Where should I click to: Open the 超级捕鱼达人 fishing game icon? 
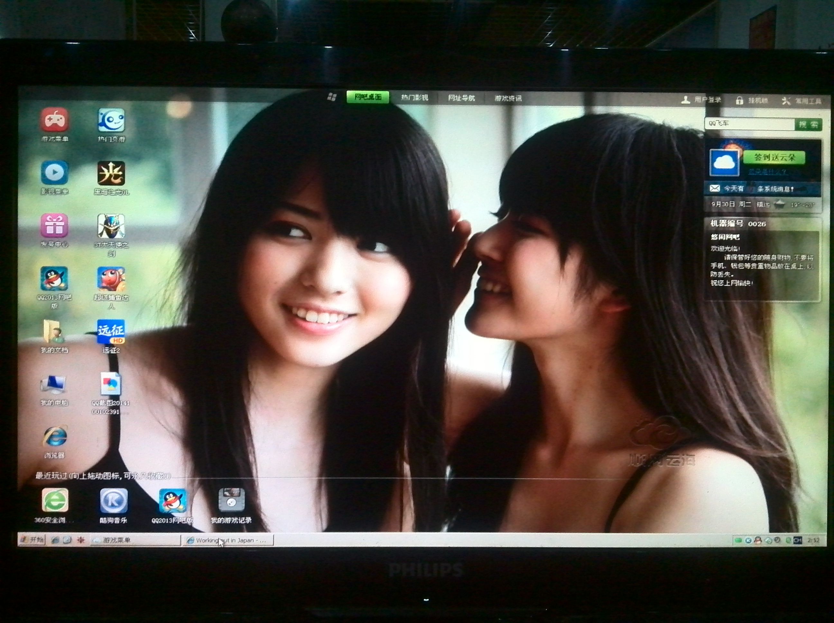click(111, 279)
